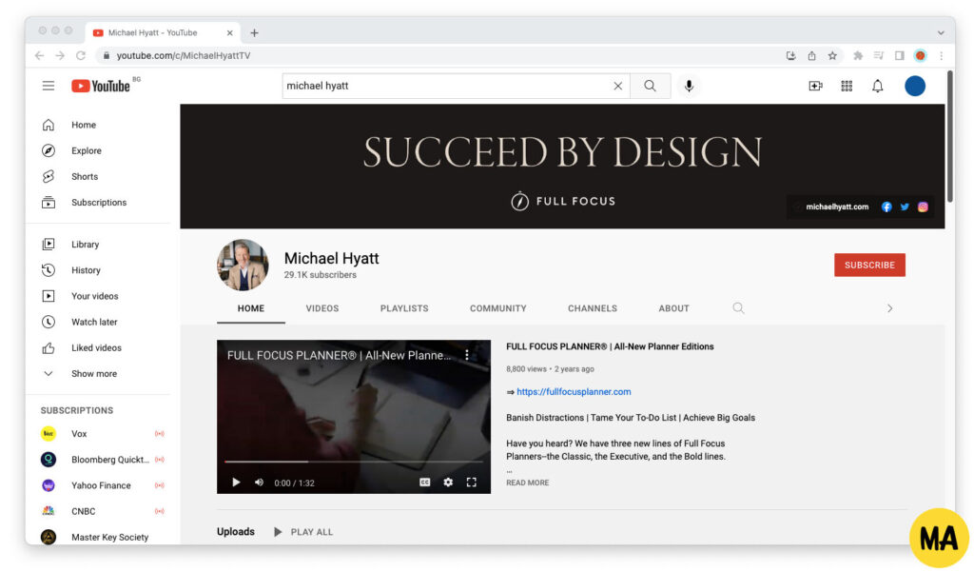This screenshot has height=572, width=974.
Task: Open the notifications bell
Action: pos(878,86)
